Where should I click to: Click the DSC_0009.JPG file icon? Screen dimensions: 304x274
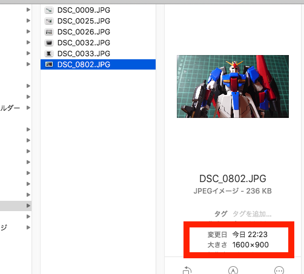coord(49,10)
